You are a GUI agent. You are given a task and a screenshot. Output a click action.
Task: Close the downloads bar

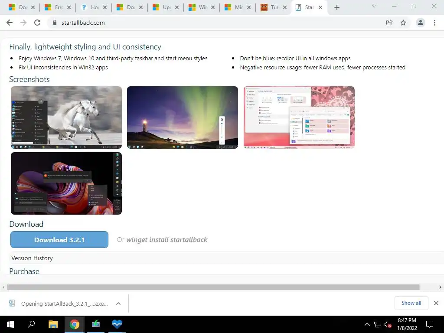[x=436, y=303]
